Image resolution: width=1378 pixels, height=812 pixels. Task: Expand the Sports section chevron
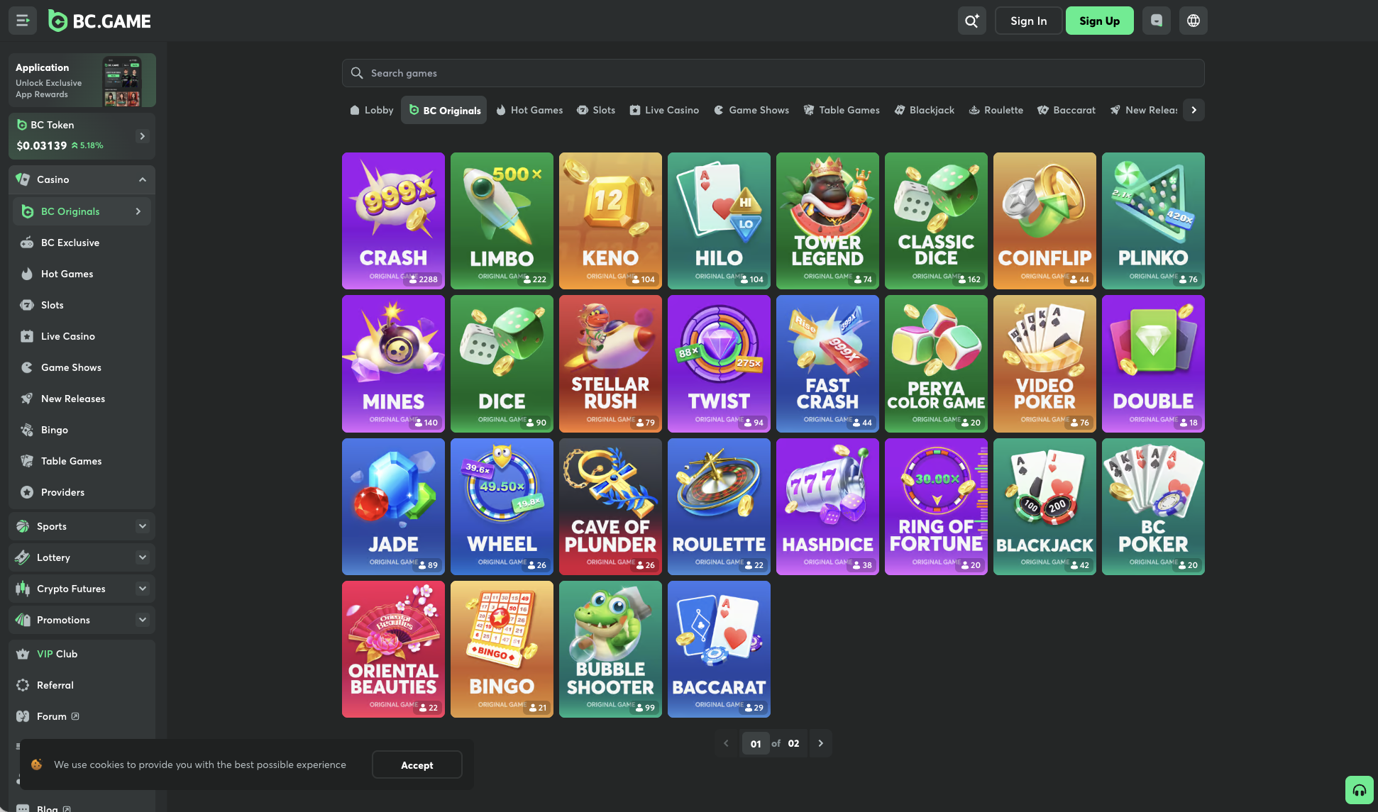point(143,526)
